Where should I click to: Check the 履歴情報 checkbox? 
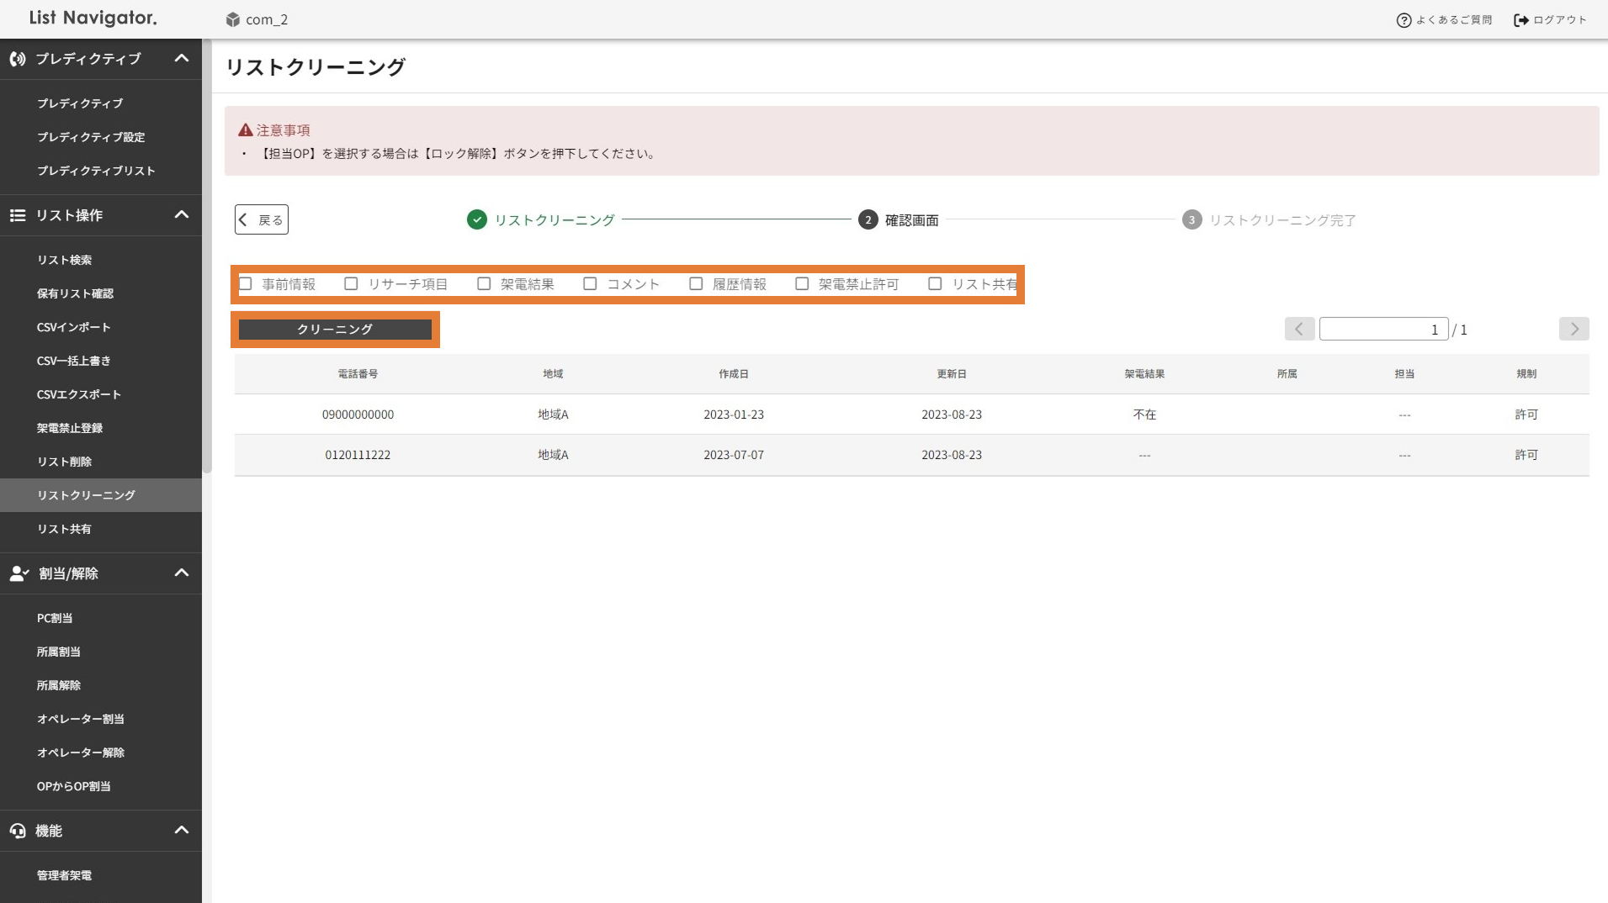pos(696,284)
